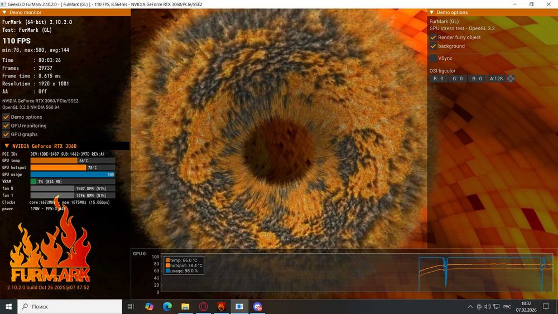Open Opera browser from the taskbar

point(204,307)
